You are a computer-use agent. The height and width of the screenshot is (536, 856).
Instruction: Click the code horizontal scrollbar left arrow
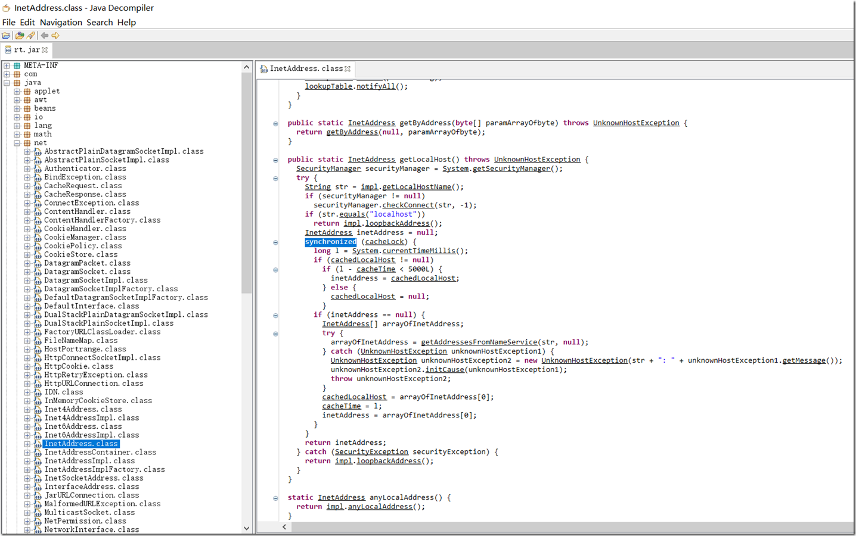click(284, 527)
